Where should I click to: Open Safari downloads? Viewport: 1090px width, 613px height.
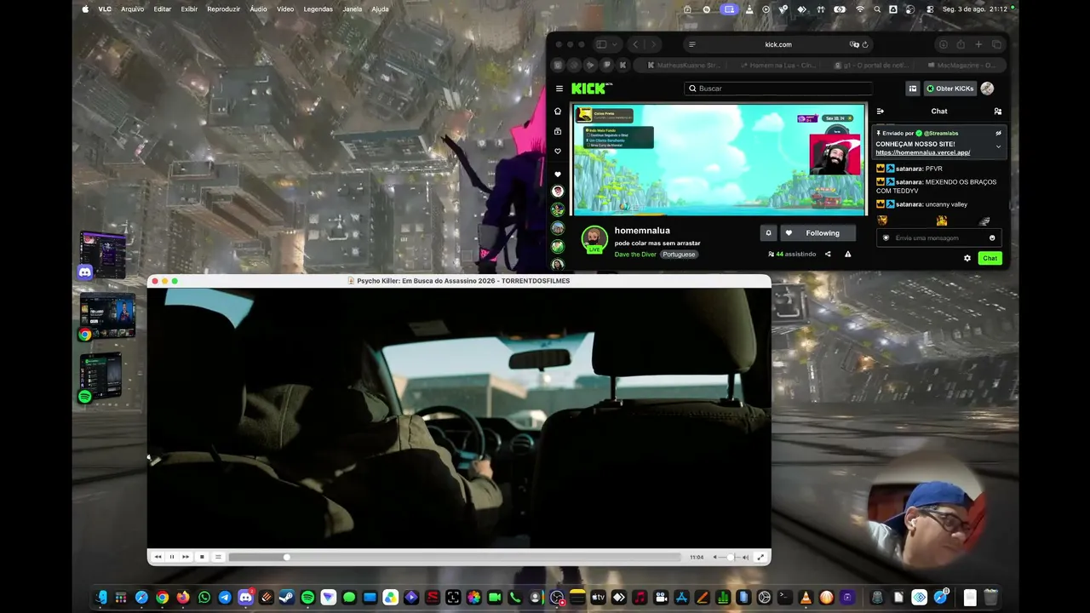coord(943,44)
